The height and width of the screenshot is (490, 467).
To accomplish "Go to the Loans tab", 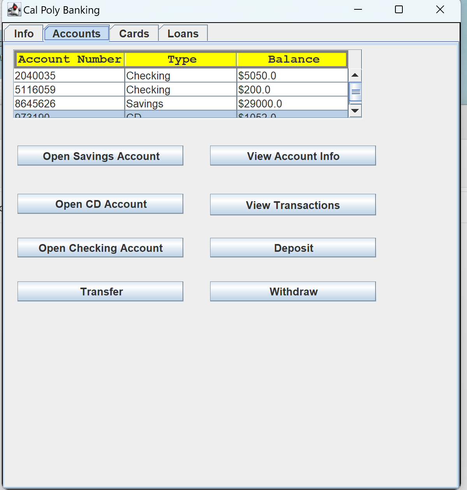I will pos(183,33).
